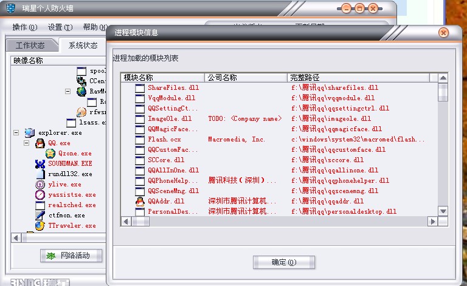Click path f:\腾讯qq\sccore.dll
Viewport: 467px width, 286px height.
tap(327, 160)
